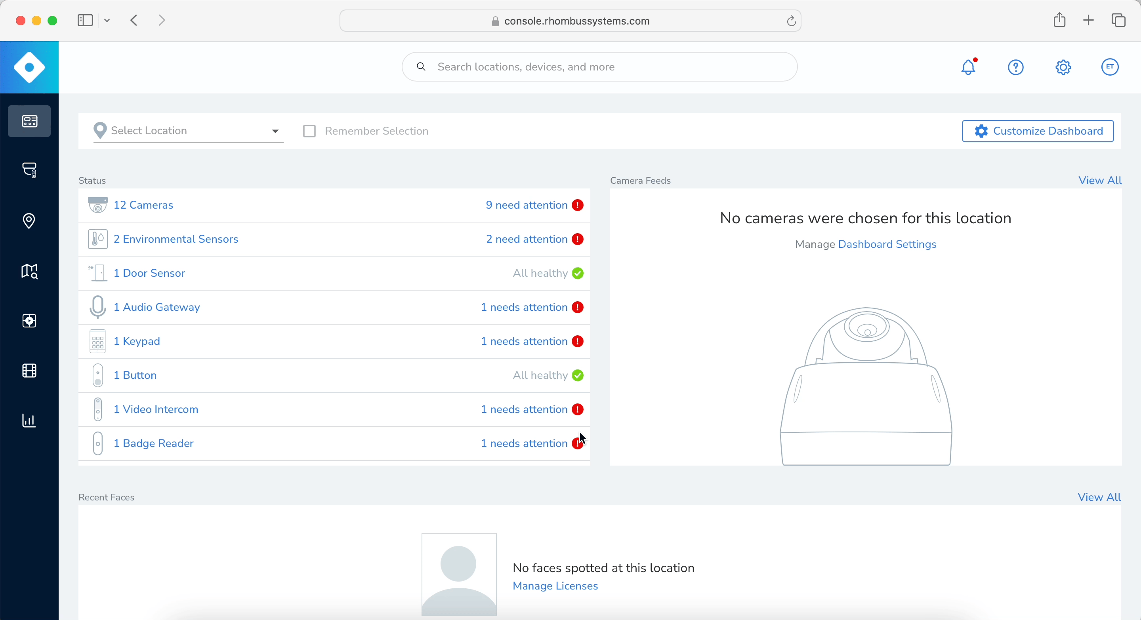This screenshot has height=620, width=1141.
Task: Open the help question mark icon
Action: coord(1016,67)
